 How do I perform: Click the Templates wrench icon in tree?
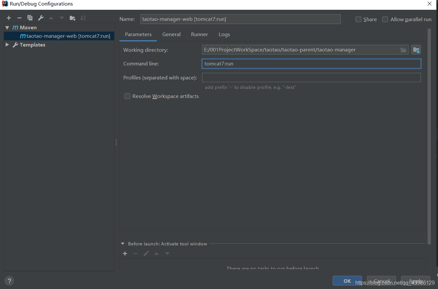15,45
